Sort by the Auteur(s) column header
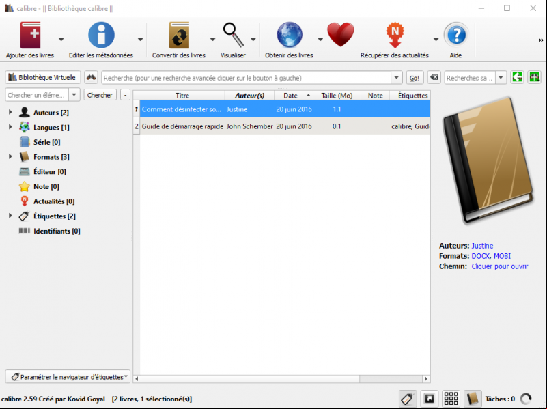Screen dimensions: 547x409 coord(249,95)
